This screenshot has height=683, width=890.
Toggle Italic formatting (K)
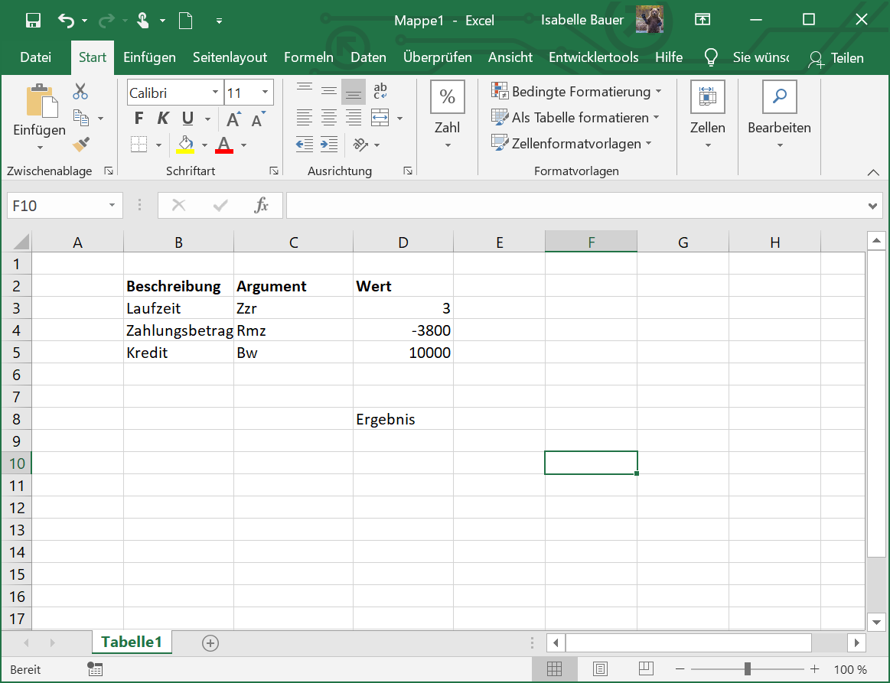point(163,119)
